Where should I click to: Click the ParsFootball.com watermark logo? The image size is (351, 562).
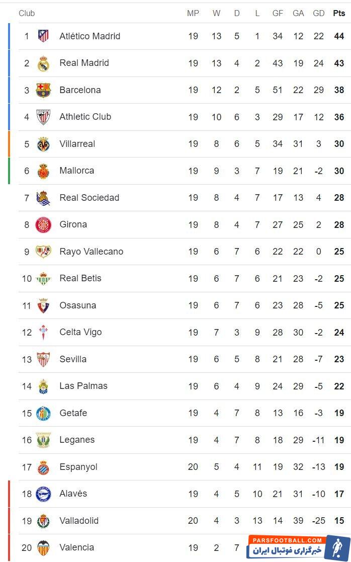pyautogui.click(x=298, y=546)
